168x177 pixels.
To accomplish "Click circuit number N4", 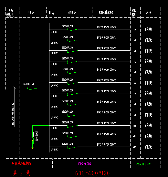I will [x=135, y=62].
